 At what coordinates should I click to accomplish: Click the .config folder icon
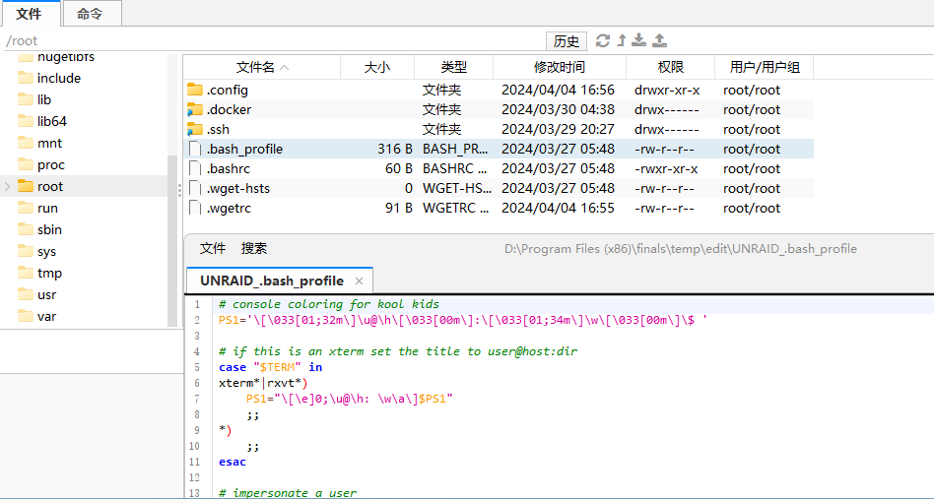tap(194, 90)
